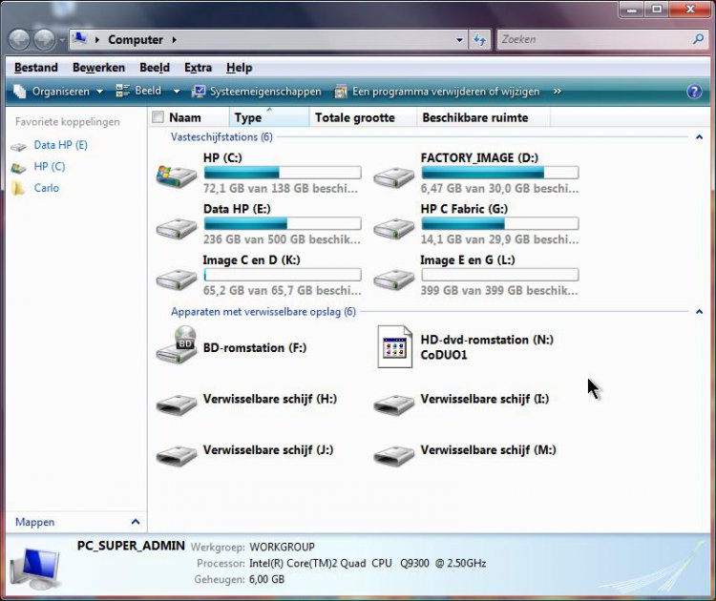The width and height of the screenshot is (716, 601).
Task: Sort by Beschikbare ruimte column header
Action: [x=483, y=117]
